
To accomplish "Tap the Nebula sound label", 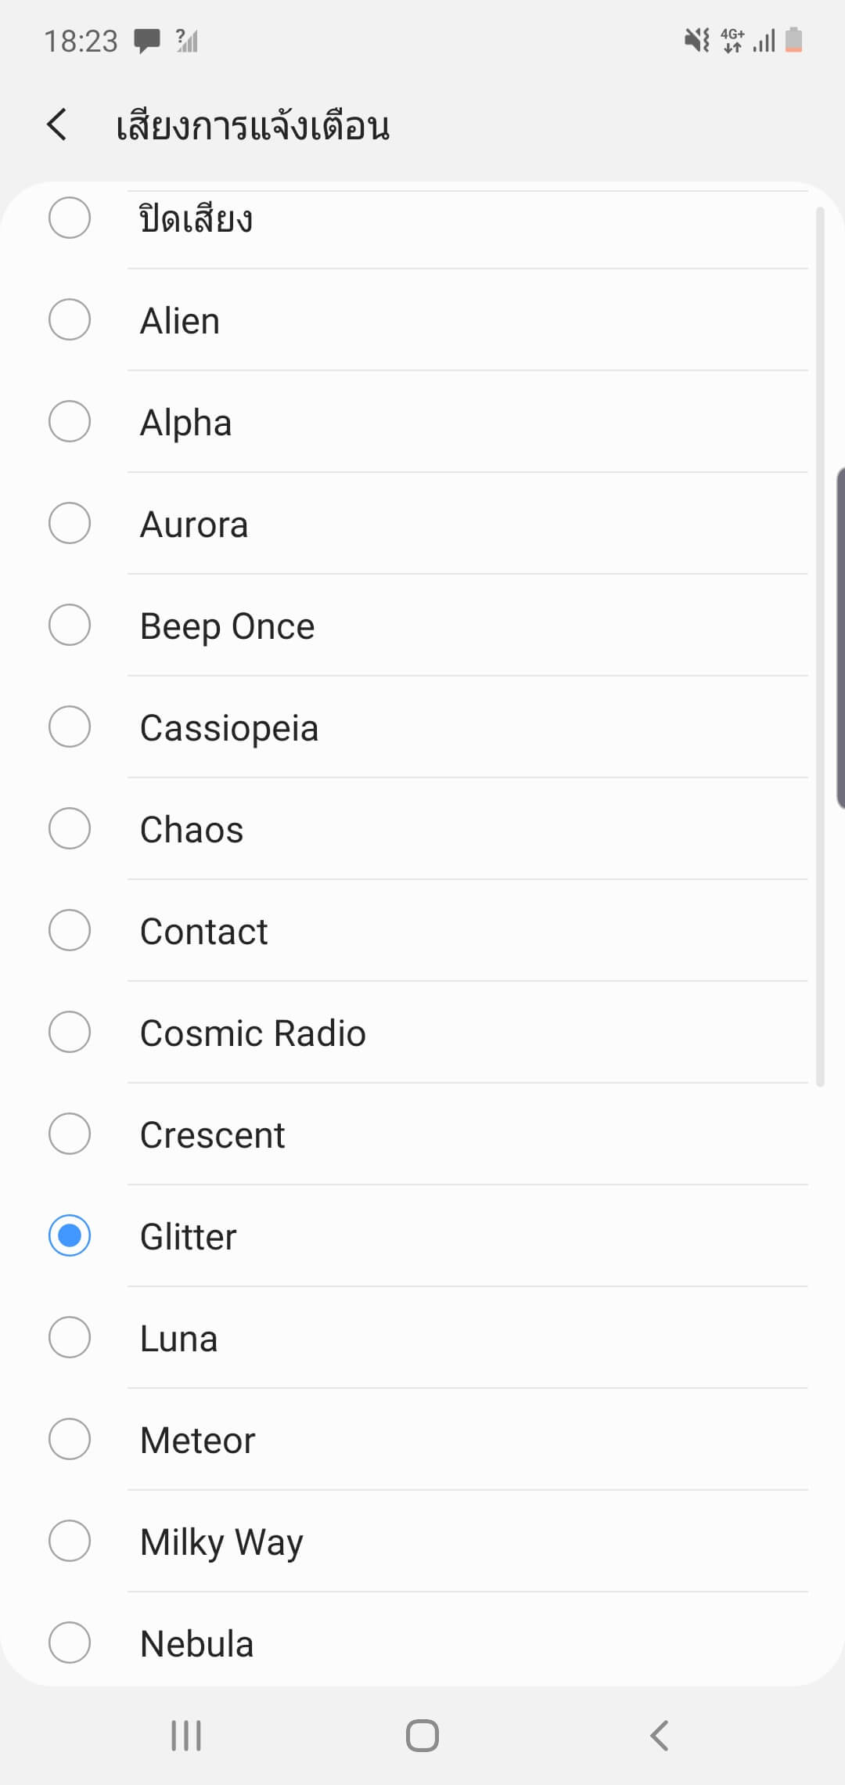I will coord(196,1643).
